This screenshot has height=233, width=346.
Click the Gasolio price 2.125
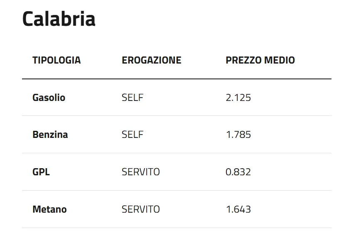pos(238,98)
